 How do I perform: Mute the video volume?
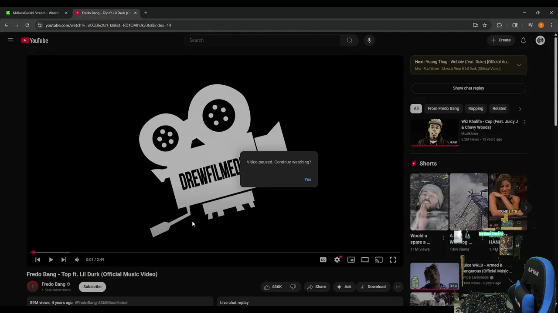(77, 260)
